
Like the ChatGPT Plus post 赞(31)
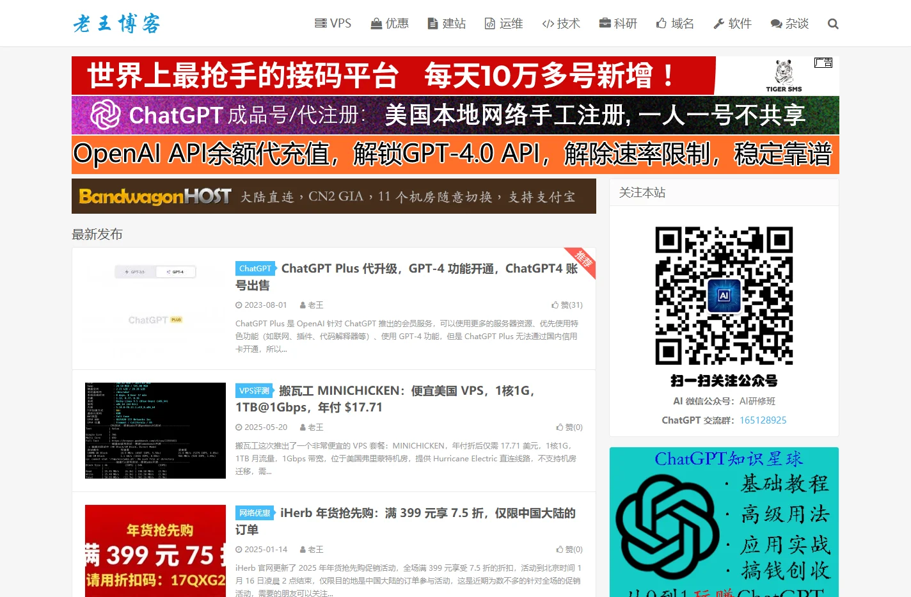pyautogui.click(x=567, y=305)
